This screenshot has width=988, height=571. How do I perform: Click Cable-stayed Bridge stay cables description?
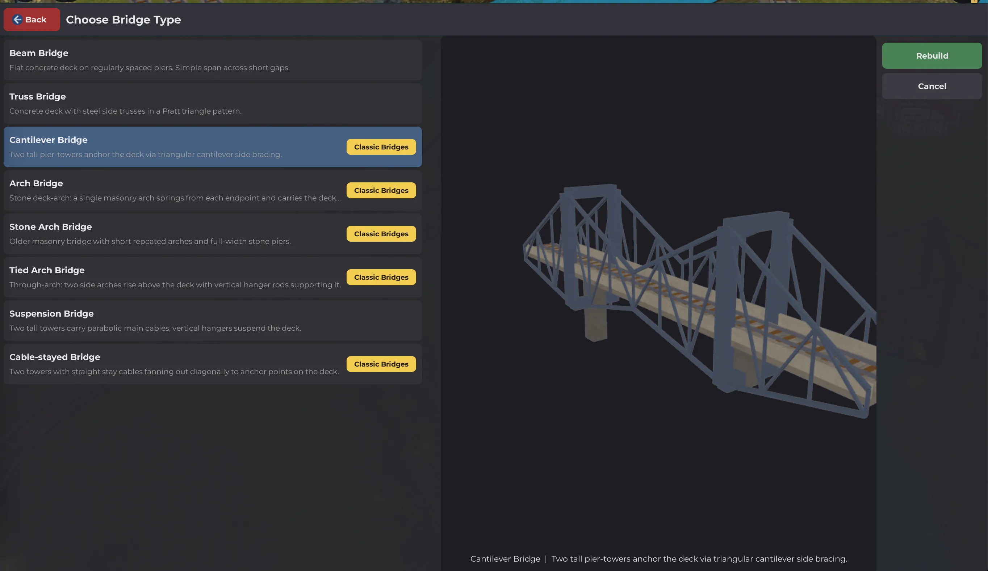[x=174, y=372]
